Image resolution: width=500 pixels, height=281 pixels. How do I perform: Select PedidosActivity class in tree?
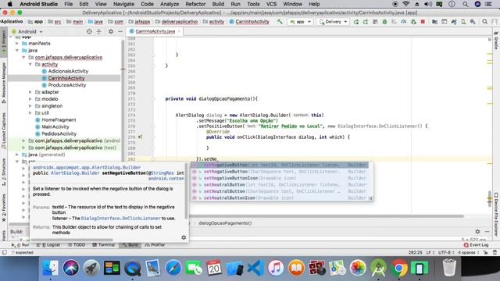(x=59, y=133)
